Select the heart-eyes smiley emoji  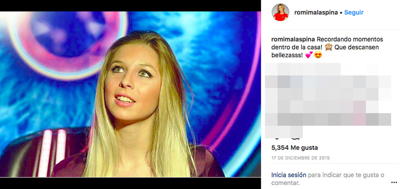318,55
